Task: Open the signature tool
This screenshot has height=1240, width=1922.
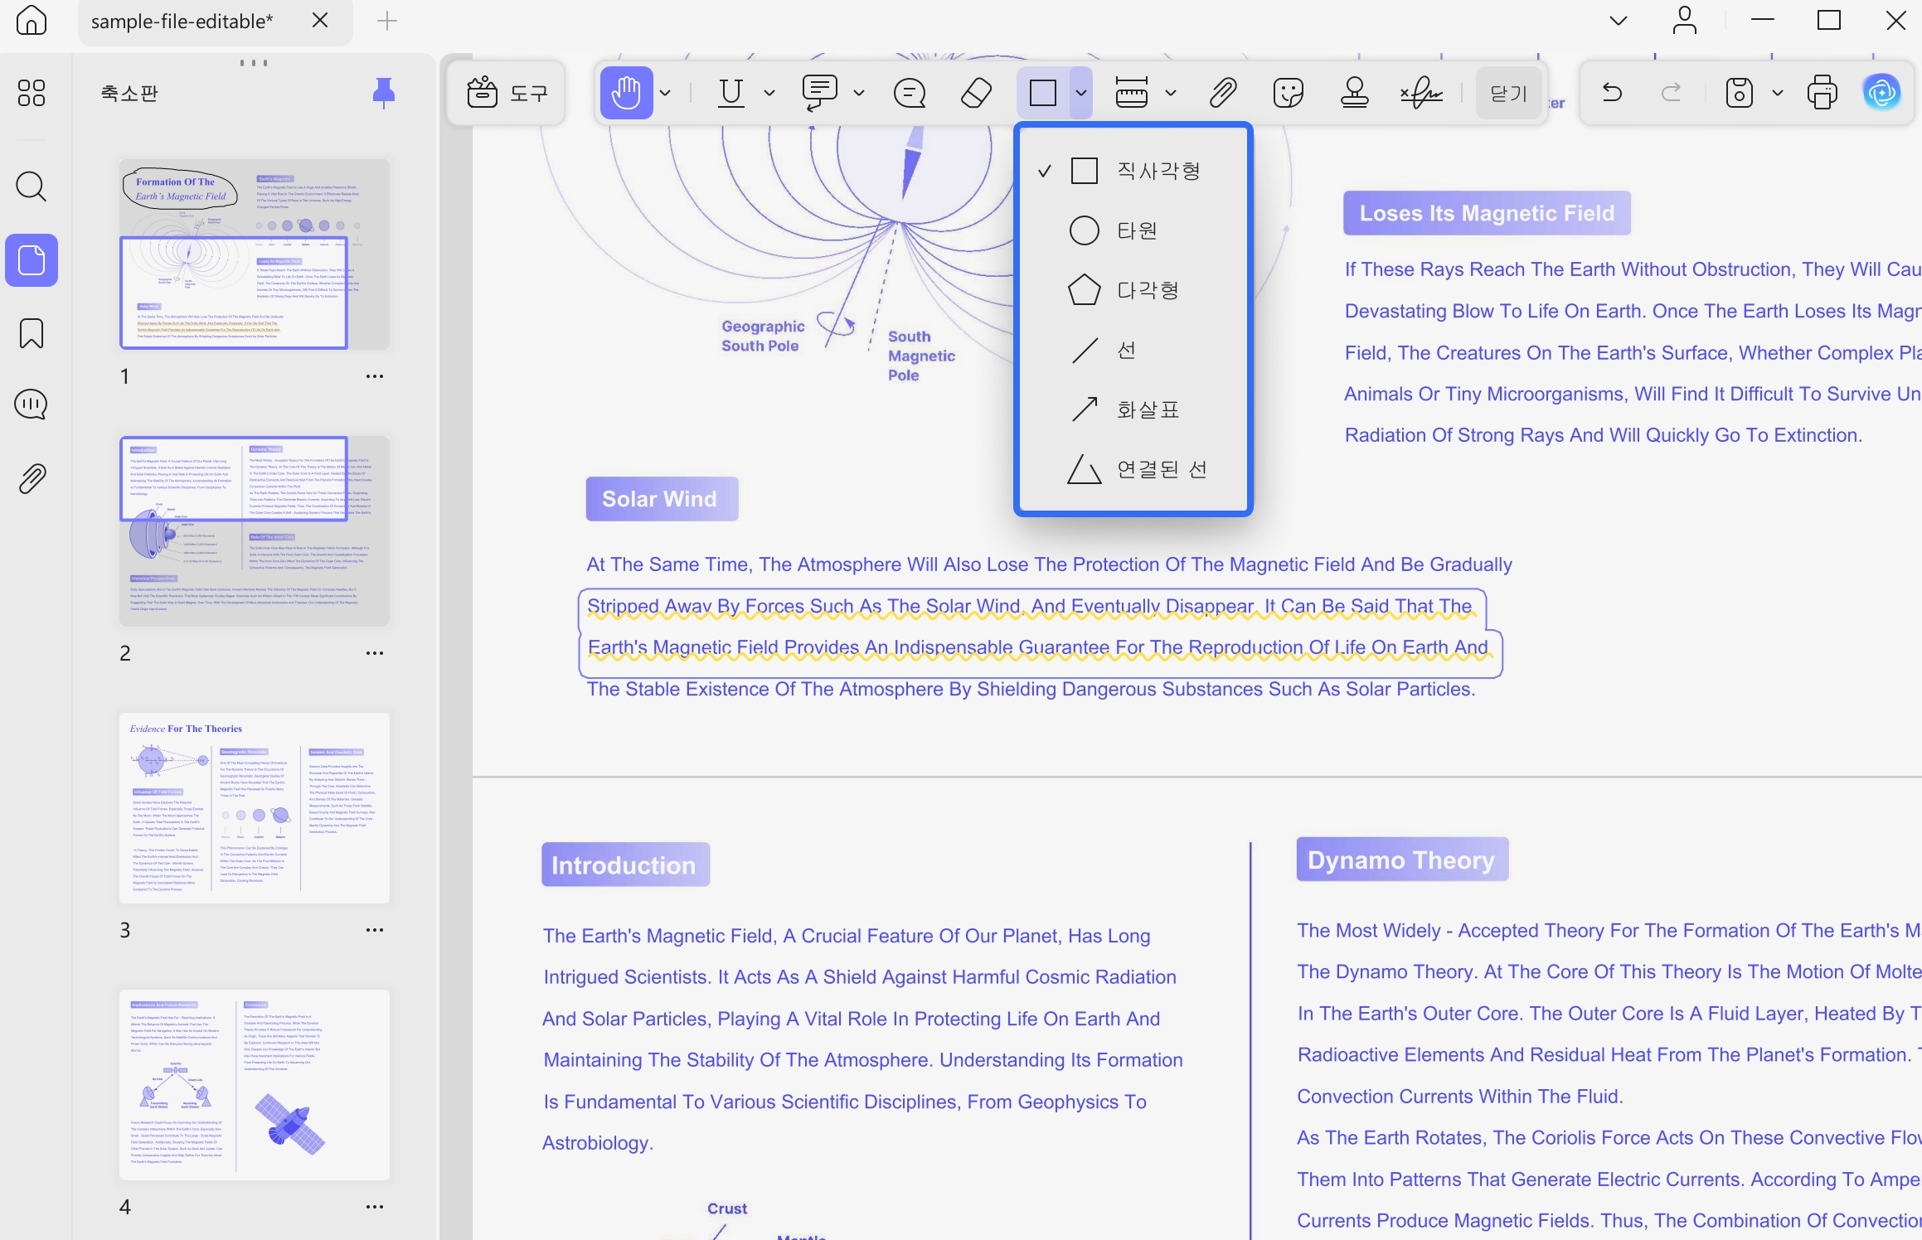Action: [1421, 93]
